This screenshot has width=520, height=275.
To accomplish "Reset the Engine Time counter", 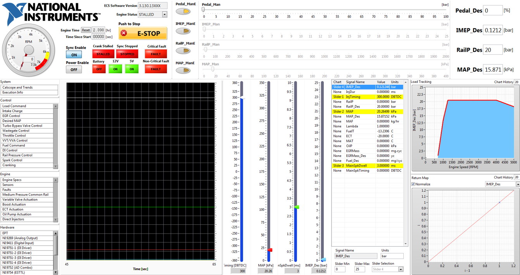I will [86, 30].
